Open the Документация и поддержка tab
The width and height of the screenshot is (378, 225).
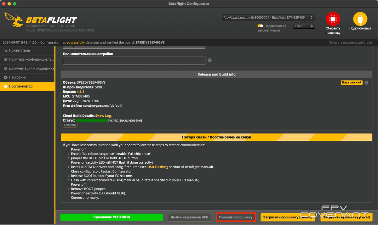pos(27,68)
